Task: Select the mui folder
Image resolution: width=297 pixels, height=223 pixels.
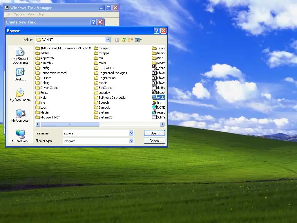Action: pos(99,58)
